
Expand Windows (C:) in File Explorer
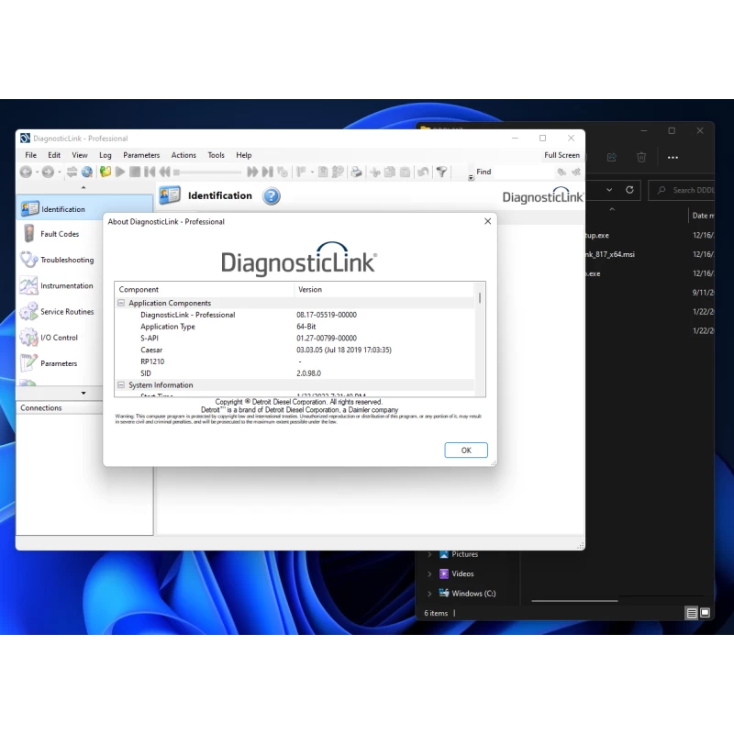[x=429, y=593]
